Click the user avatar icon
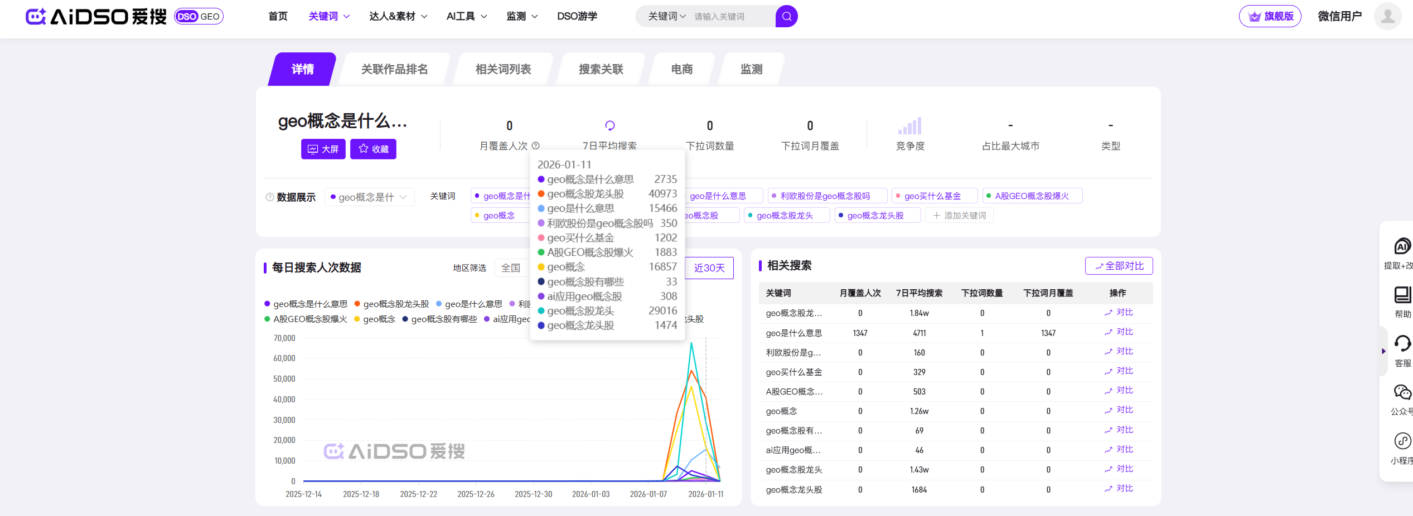 (x=1387, y=17)
